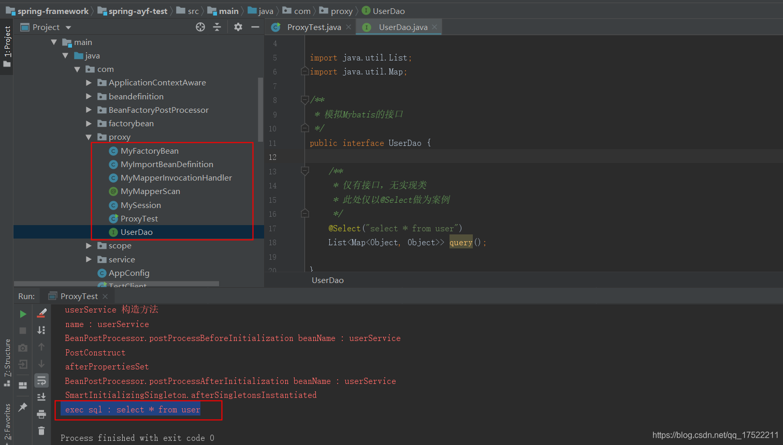This screenshot has width=783, height=445.
Task: Click the @Select annotation
Action: tap(344, 228)
